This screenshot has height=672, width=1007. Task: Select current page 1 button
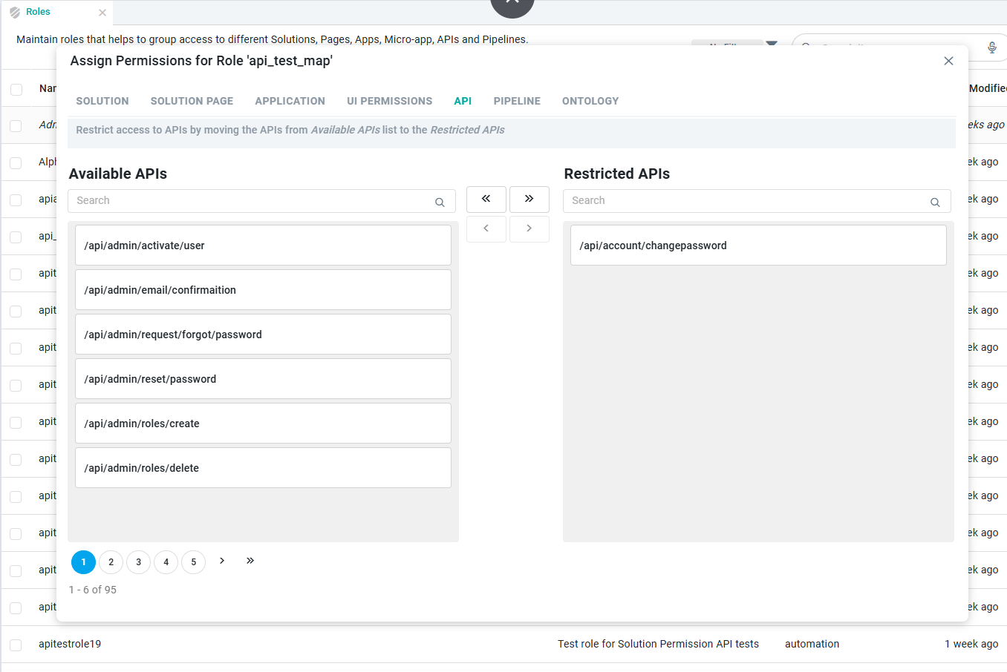(84, 562)
